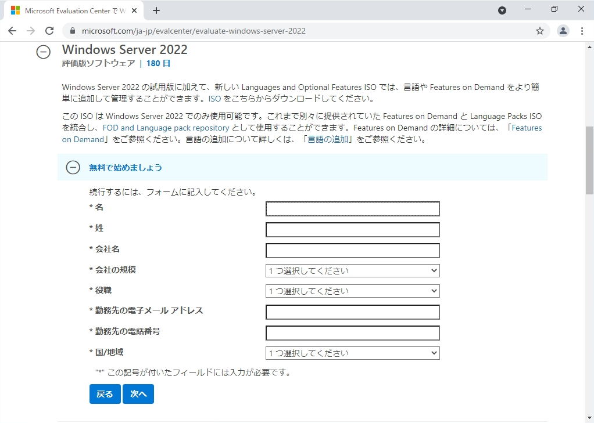Image resolution: width=594 pixels, height=423 pixels.
Task: Open the 役職 dropdown
Action: pyautogui.click(x=352, y=291)
